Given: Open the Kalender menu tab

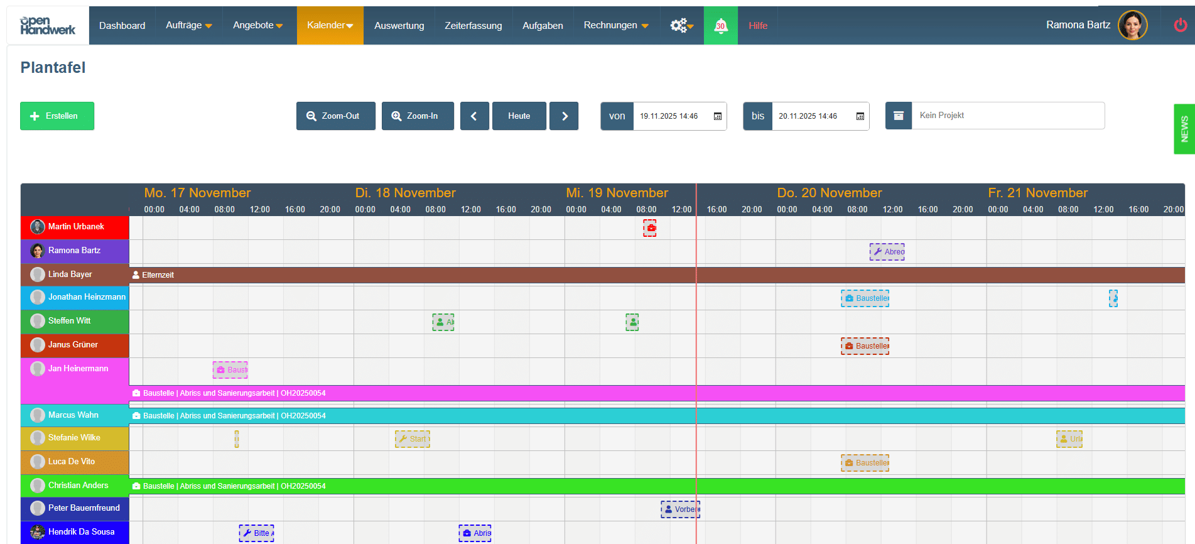Looking at the screenshot, I should point(330,26).
